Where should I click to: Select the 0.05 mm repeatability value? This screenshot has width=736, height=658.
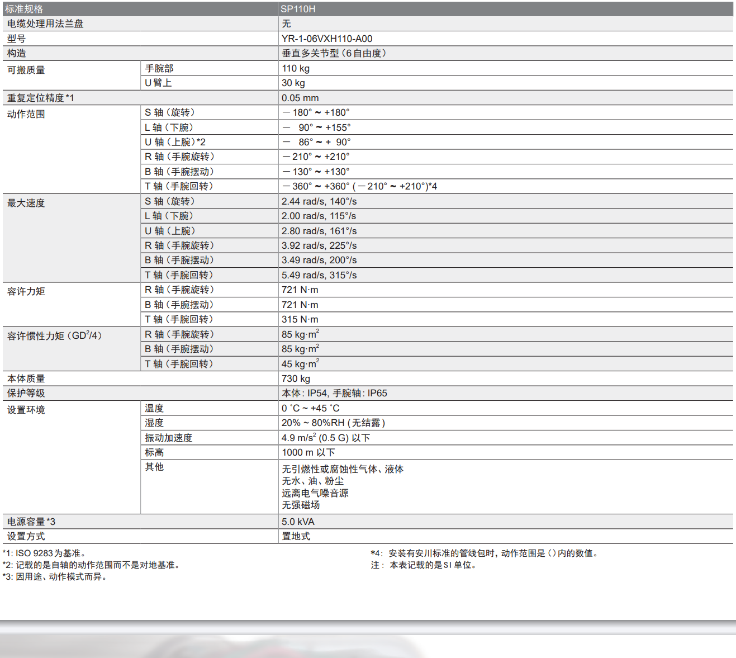pyautogui.click(x=300, y=98)
